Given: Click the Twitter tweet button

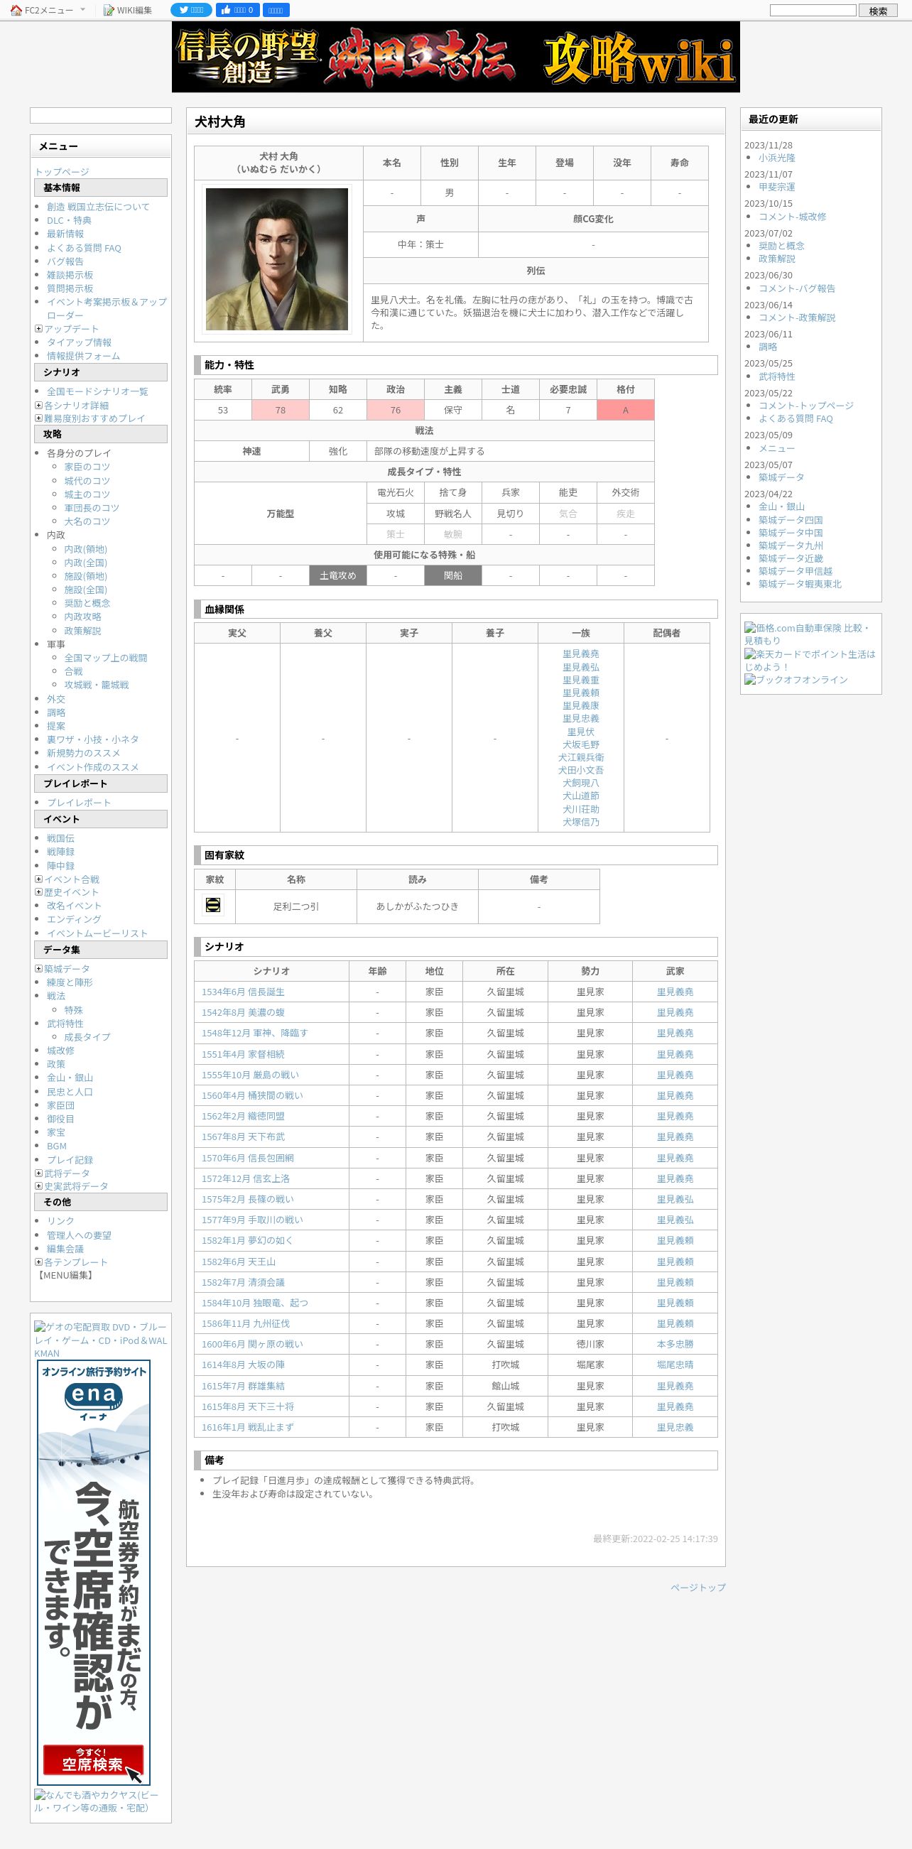Looking at the screenshot, I should pyautogui.click(x=191, y=10).
